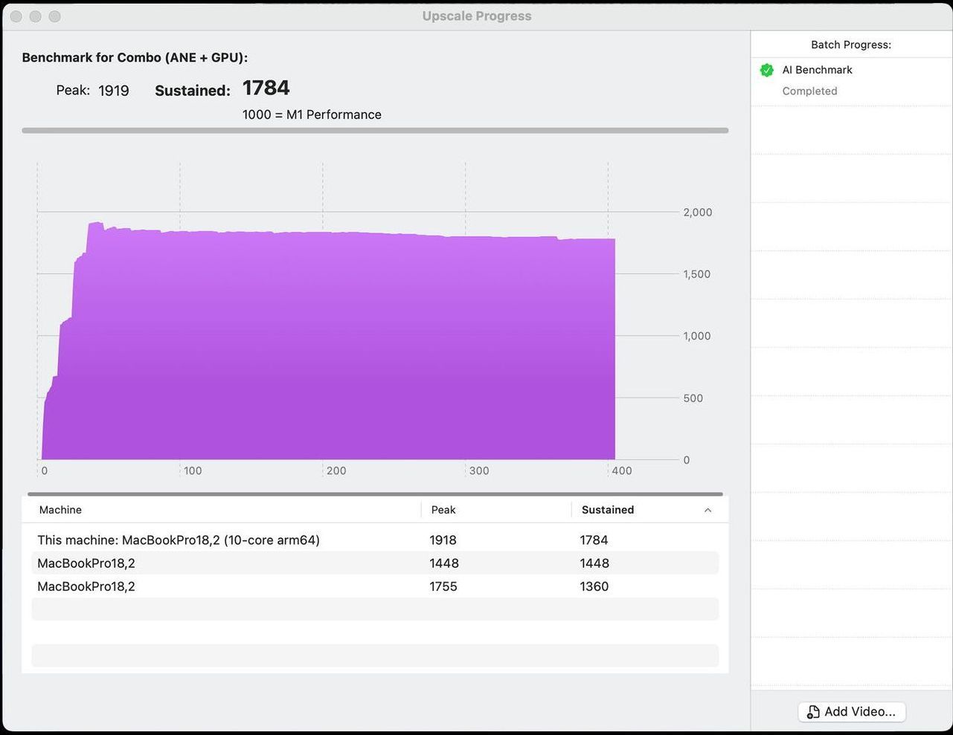Sort by the Sustained column header label
Screen dimensions: 953x735
[608, 510]
